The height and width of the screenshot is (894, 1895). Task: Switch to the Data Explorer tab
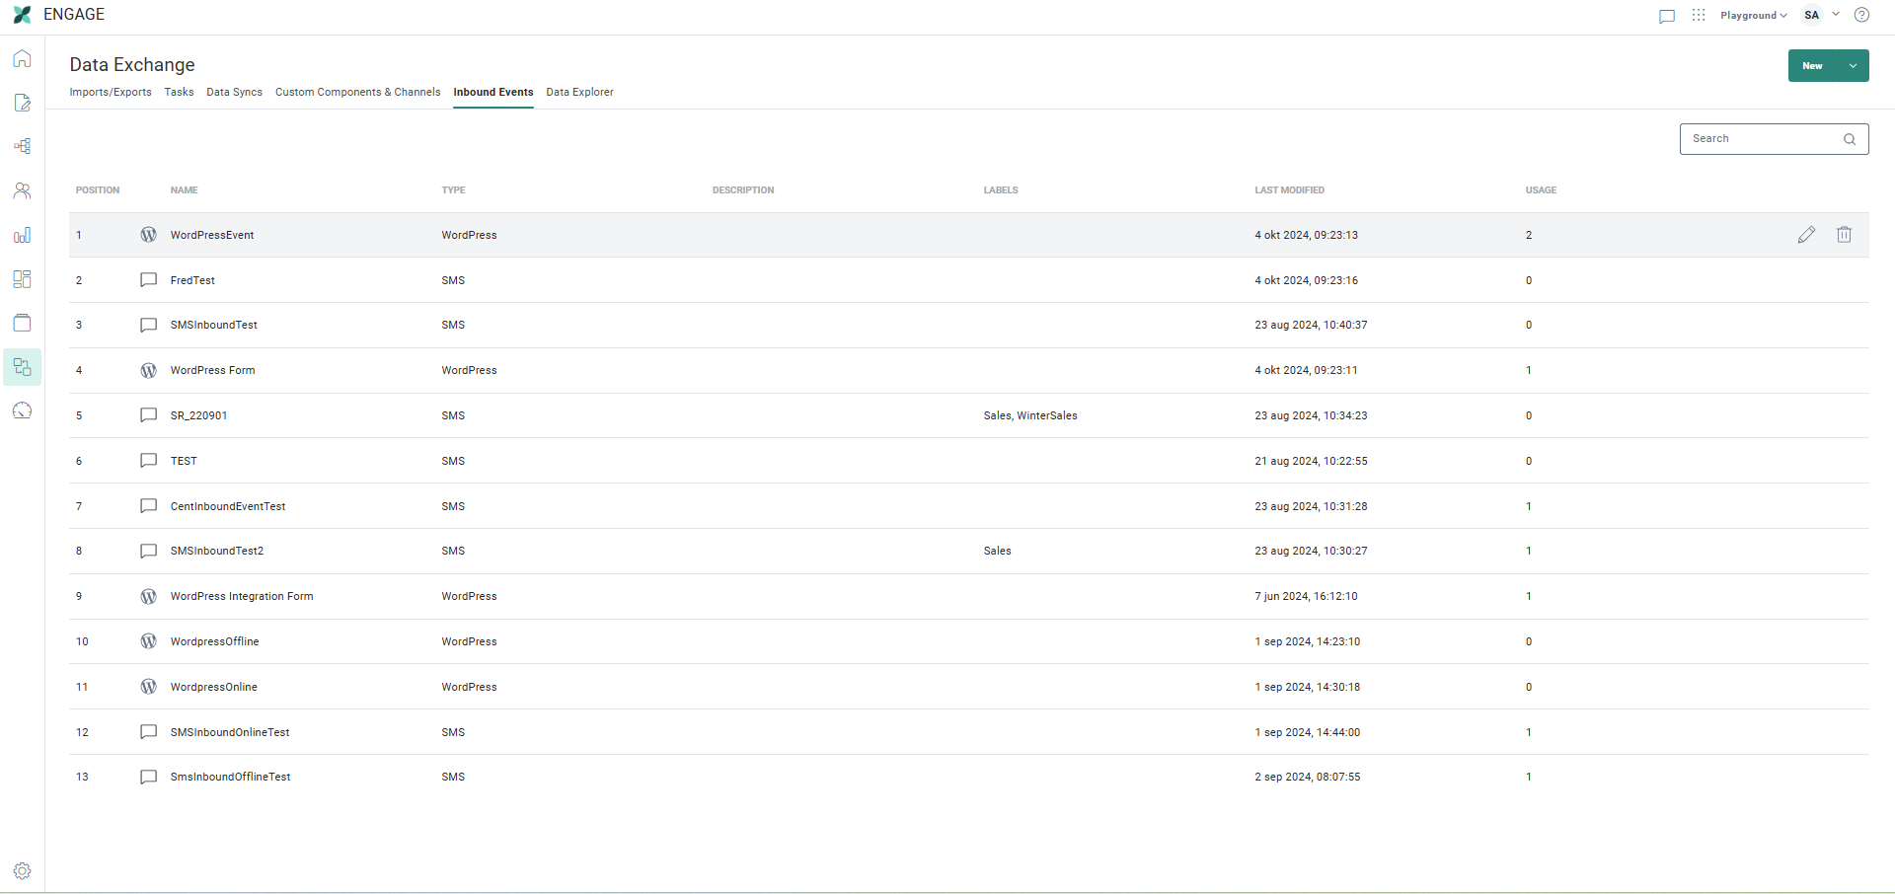pyautogui.click(x=579, y=92)
